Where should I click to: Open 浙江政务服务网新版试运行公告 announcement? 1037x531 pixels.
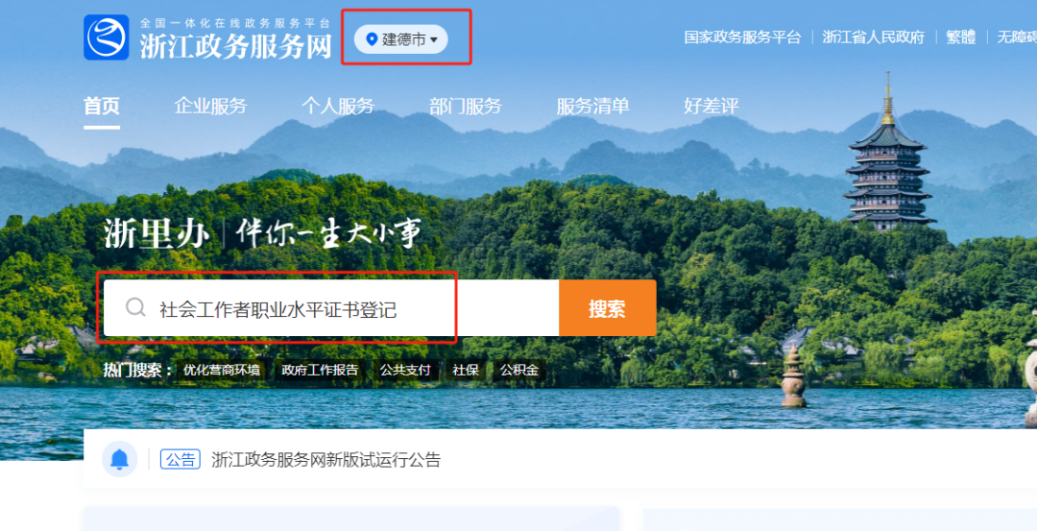point(326,460)
